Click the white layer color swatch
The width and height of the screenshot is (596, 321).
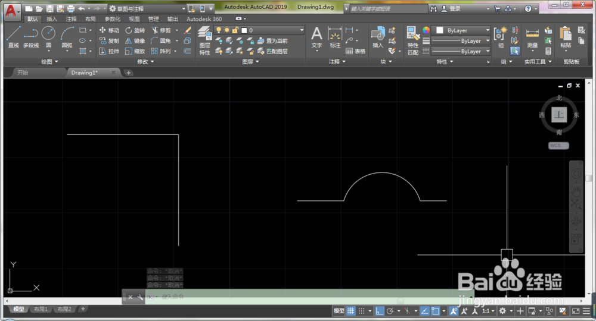click(244, 30)
